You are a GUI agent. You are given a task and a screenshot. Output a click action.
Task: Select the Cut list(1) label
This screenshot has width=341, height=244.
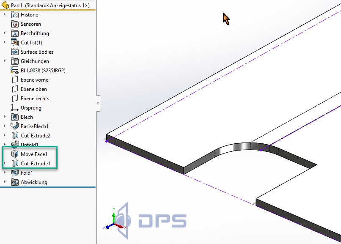tap(31, 43)
